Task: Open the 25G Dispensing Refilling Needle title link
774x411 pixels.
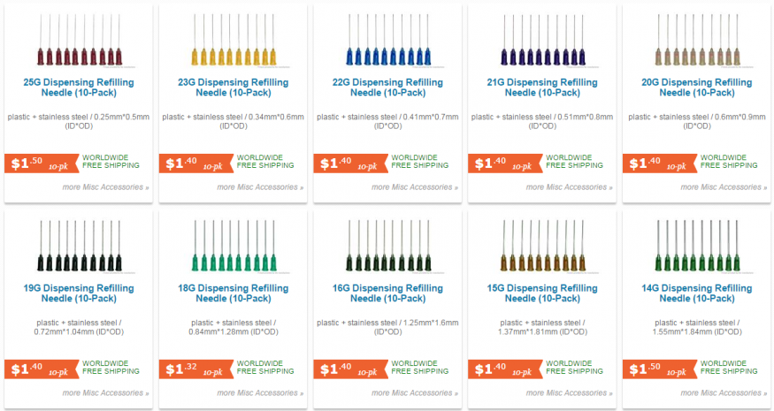Action: point(79,88)
